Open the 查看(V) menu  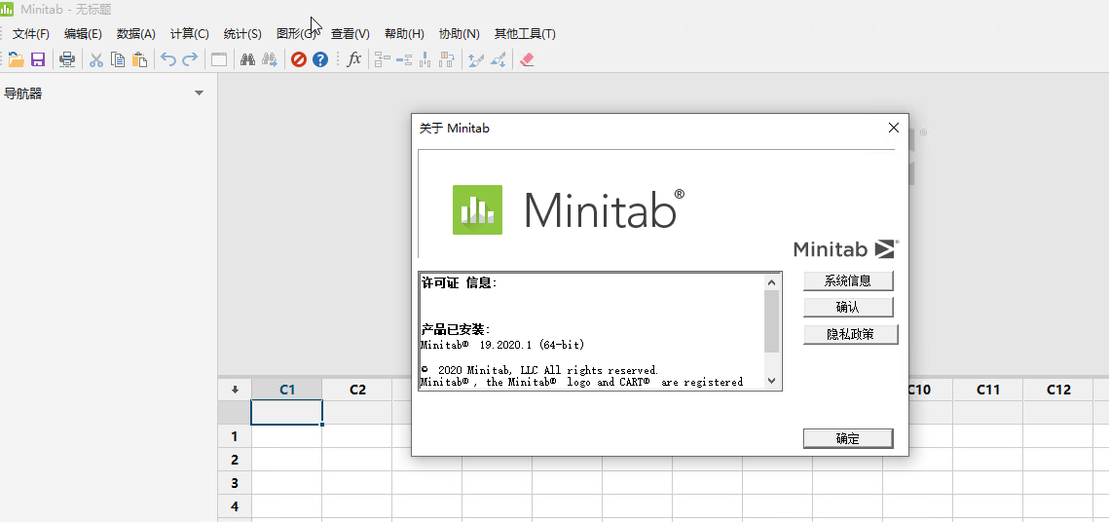(x=351, y=34)
